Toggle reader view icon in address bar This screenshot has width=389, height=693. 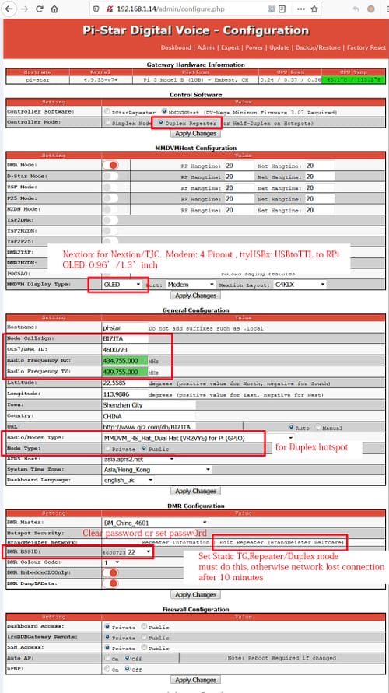pyautogui.click(x=282, y=9)
